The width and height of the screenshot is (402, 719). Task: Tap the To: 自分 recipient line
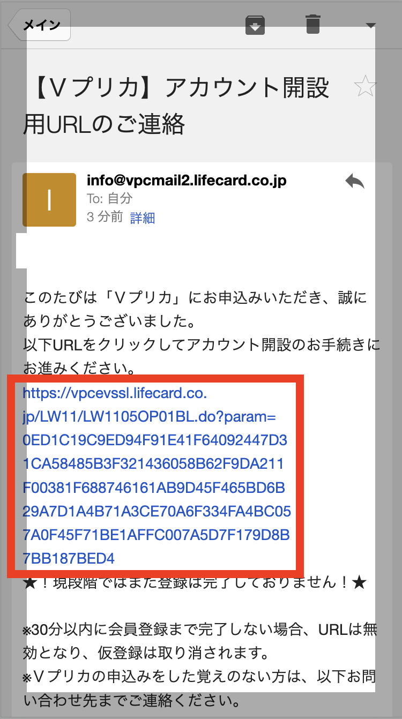(x=109, y=199)
